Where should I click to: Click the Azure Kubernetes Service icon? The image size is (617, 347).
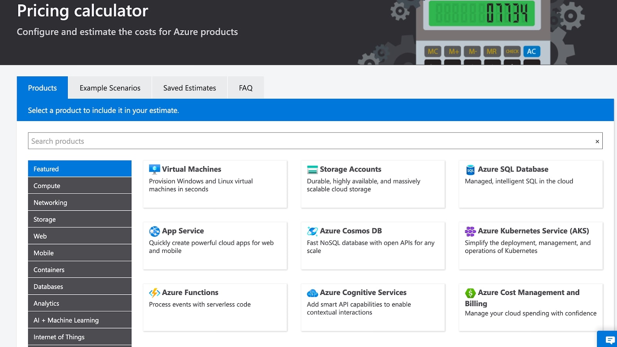(x=470, y=231)
